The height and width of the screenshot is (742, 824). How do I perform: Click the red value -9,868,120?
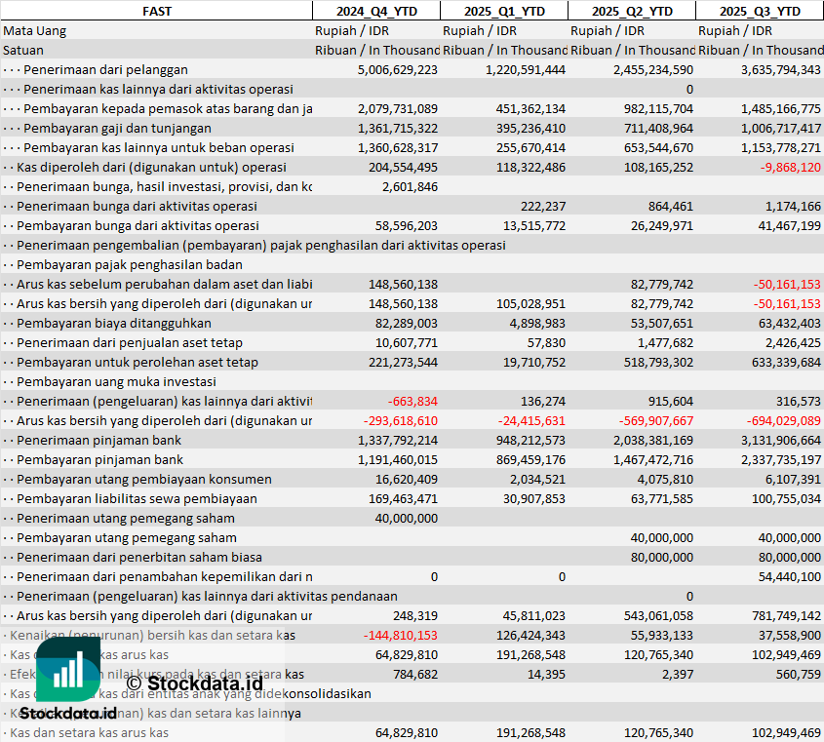coord(785,167)
